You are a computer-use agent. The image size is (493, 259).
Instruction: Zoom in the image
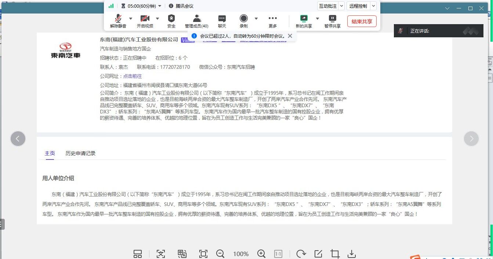point(261,254)
